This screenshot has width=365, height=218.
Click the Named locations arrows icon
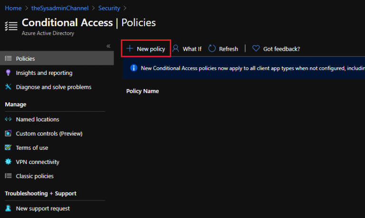pyautogui.click(x=8, y=119)
